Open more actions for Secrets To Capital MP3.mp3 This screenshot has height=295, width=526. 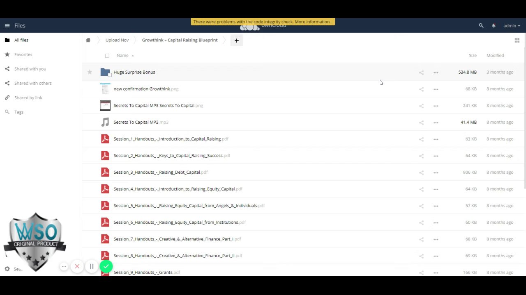[436, 123]
